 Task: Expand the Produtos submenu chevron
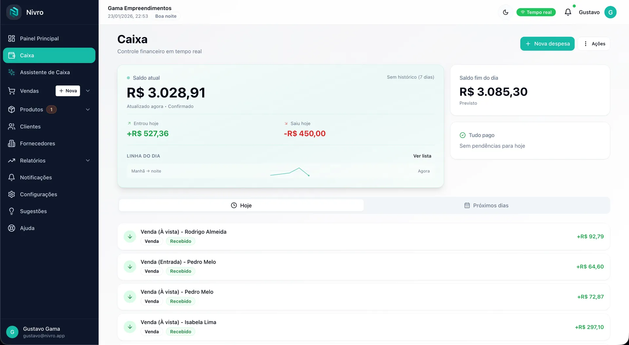pos(88,110)
